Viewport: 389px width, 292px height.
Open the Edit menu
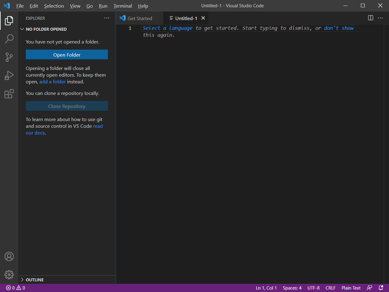coord(34,6)
